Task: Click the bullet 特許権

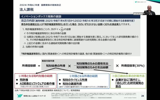Action: [x=24, y=80]
